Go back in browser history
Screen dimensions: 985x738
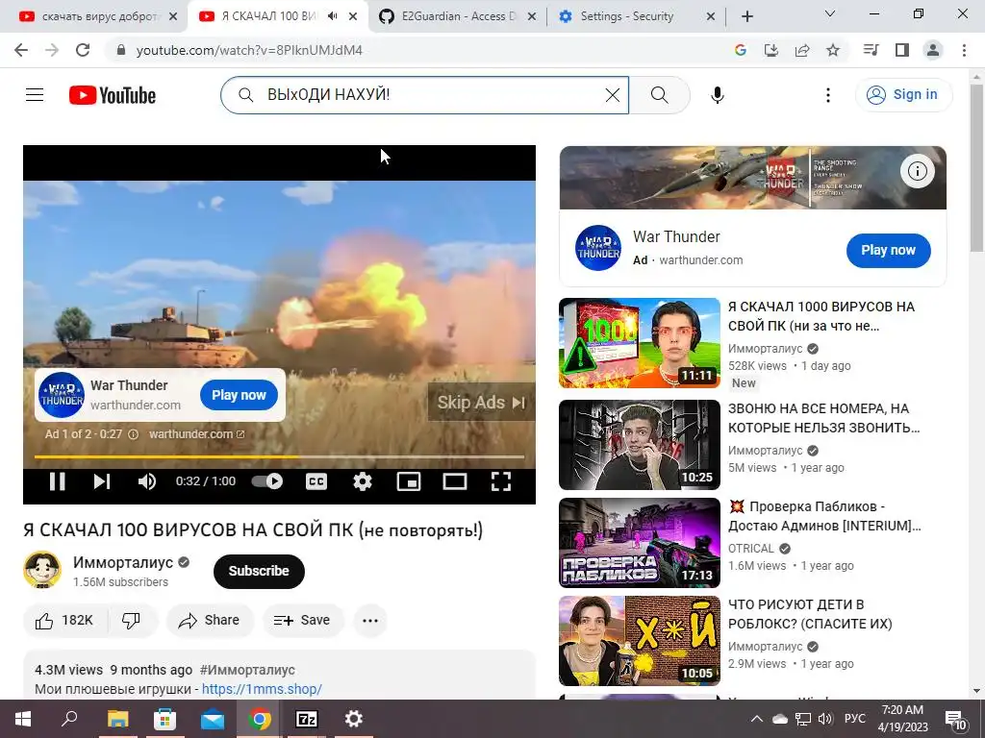21,50
